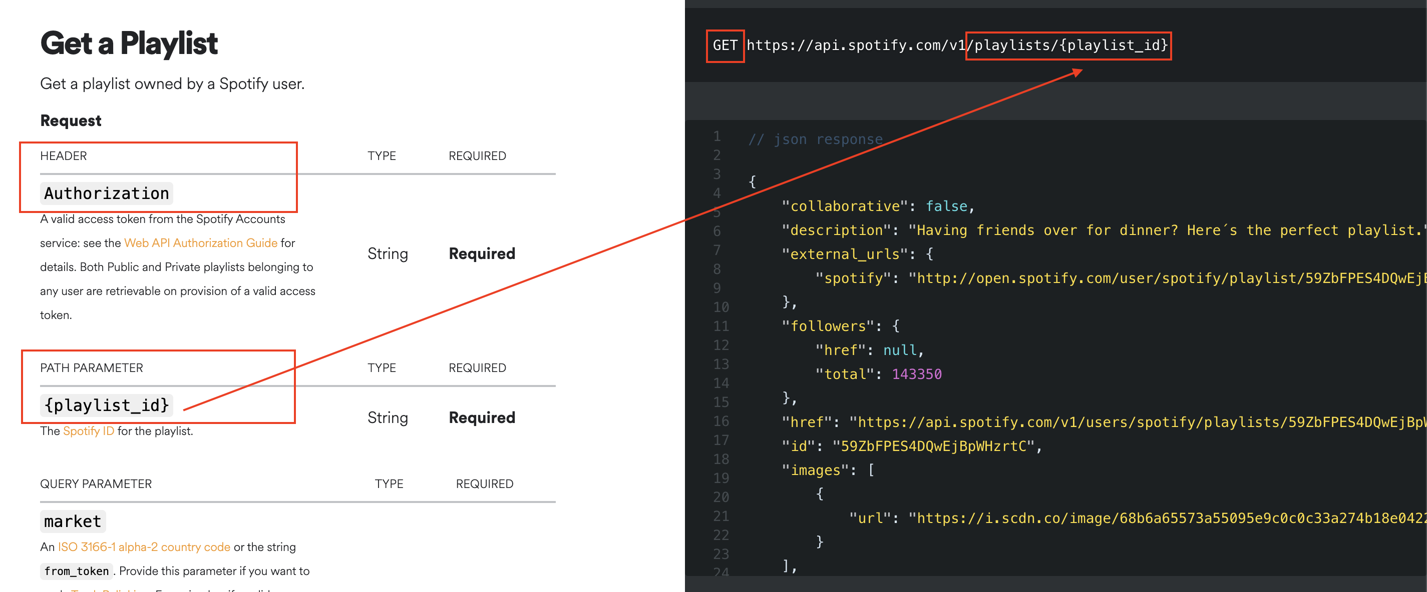Image resolution: width=1427 pixels, height=592 pixels.
Task: Click the "collaborative" key in JSON
Action: coord(844,206)
